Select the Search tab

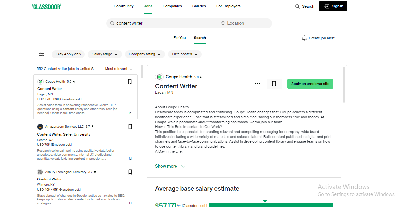click(x=200, y=38)
